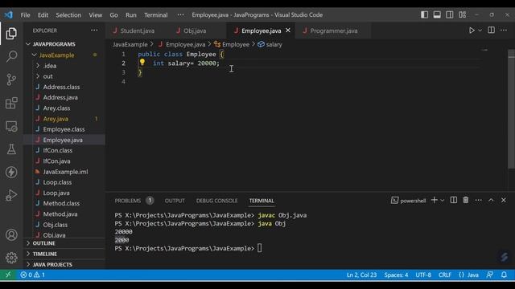Expand the JAVA PROJECTS section

51,264
